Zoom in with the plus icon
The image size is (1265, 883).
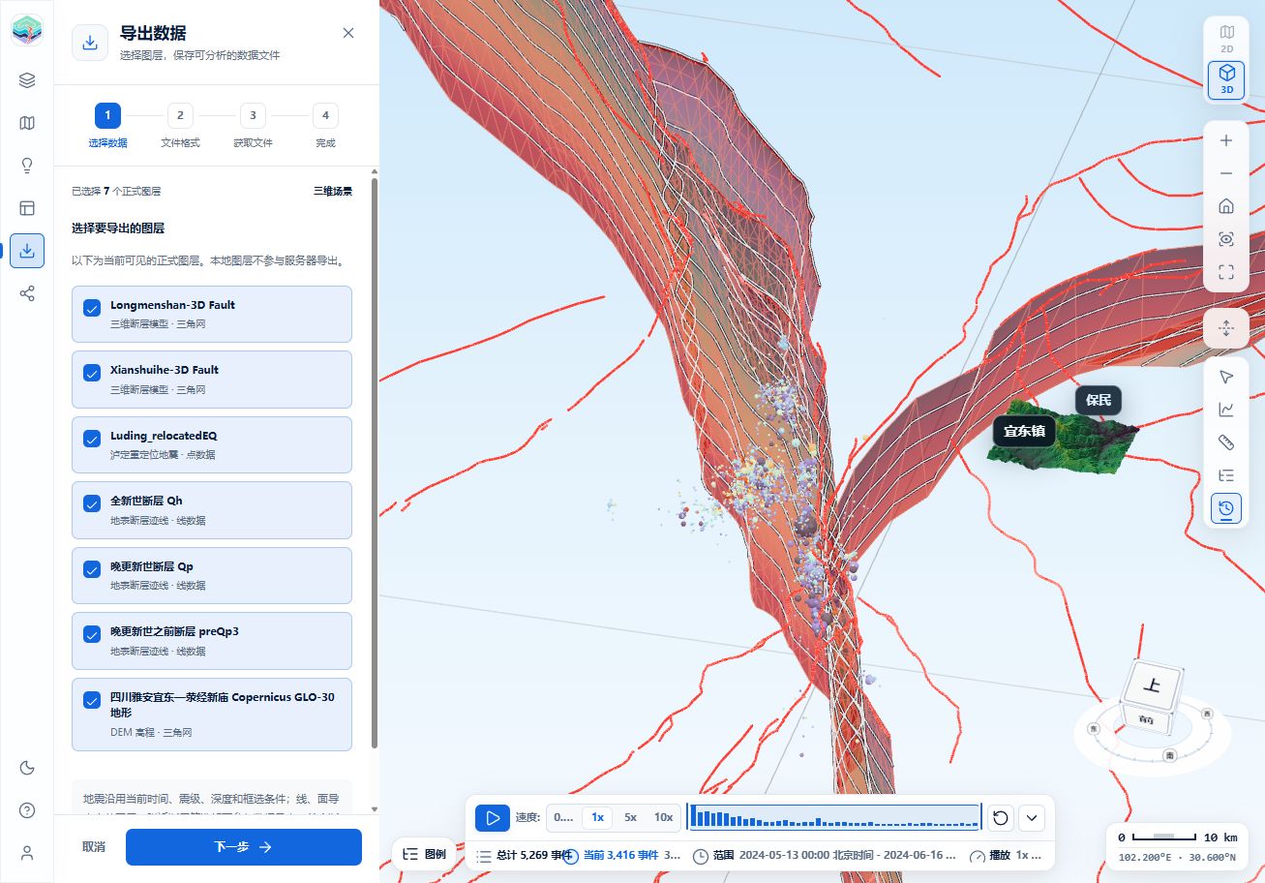1226,140
